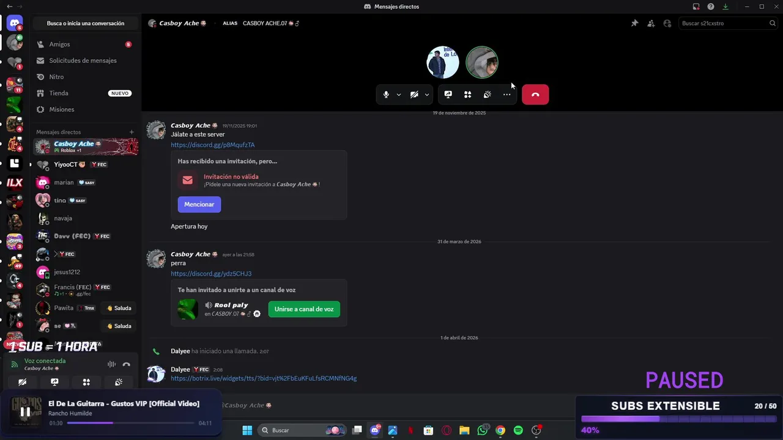
Task: Open the Amigos section
Action: click(x=85, y=45)
